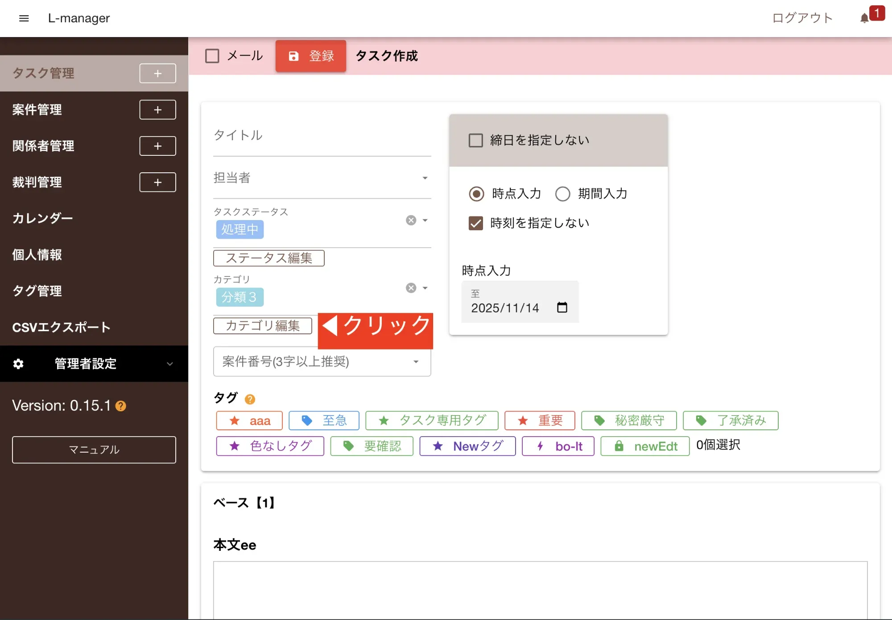Open カレンダー in the sidebar

pyautogui.click(x=42, y=218)
